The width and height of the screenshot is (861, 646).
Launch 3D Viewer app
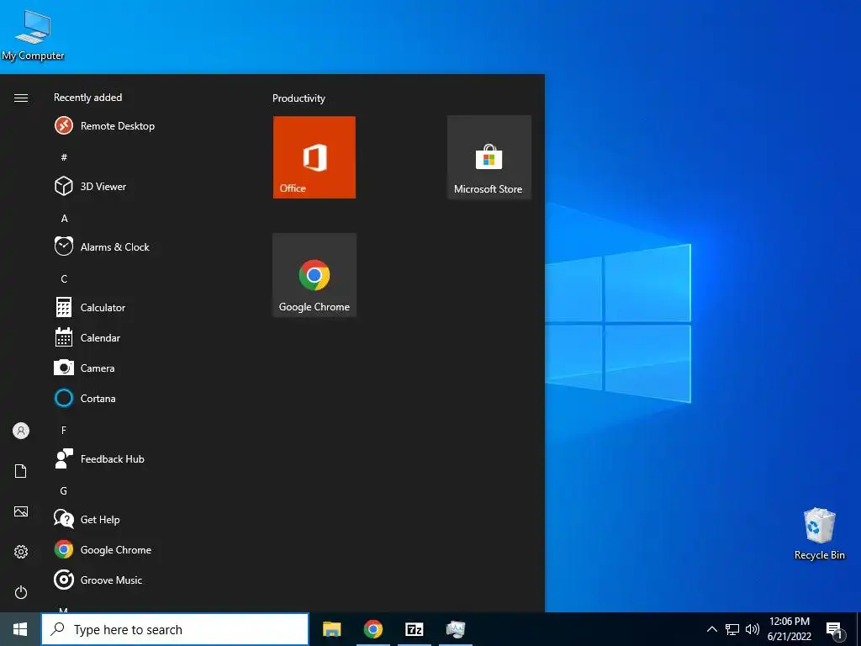coord(90,186)
